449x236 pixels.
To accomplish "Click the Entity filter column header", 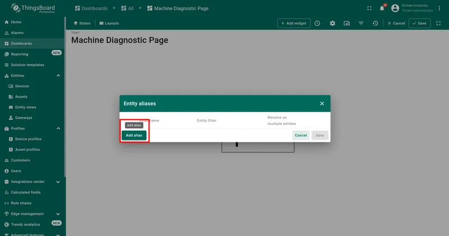I will coord(207,121).
